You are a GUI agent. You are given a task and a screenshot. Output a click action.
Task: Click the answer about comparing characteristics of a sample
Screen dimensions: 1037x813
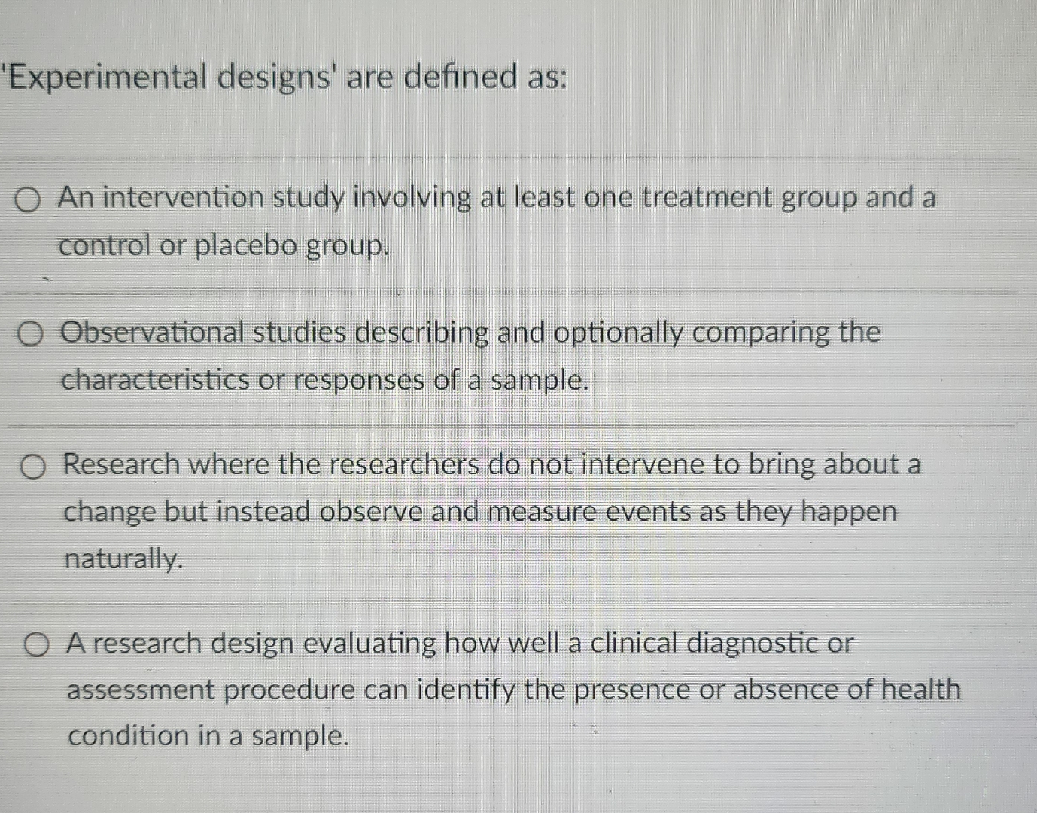pyautogui.click(x=324, y=380)
